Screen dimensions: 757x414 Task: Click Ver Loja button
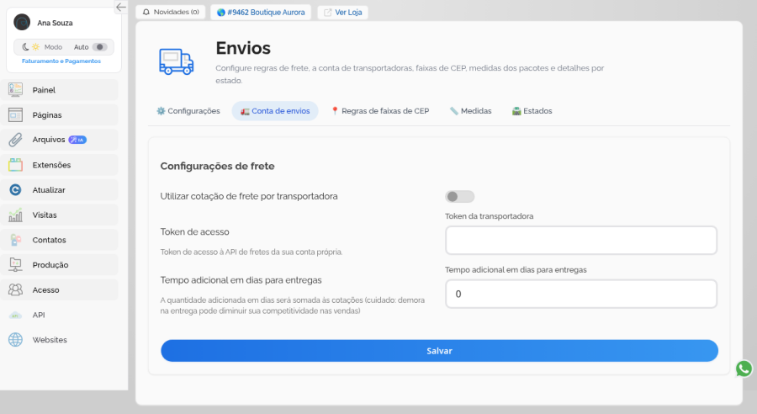pos(343,12)
